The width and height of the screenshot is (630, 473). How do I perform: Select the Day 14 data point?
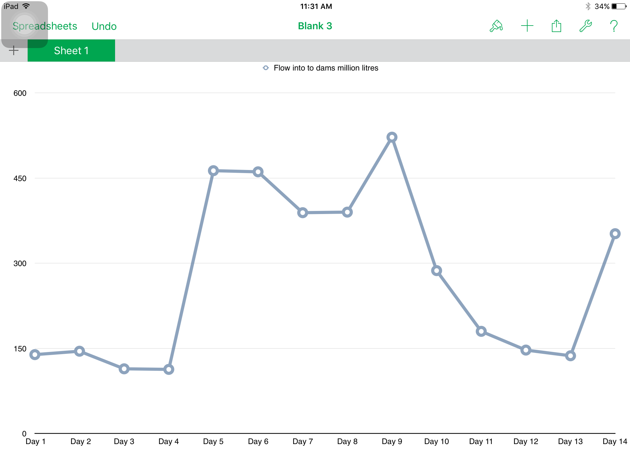pyautogui.click(x=615, y=234)
